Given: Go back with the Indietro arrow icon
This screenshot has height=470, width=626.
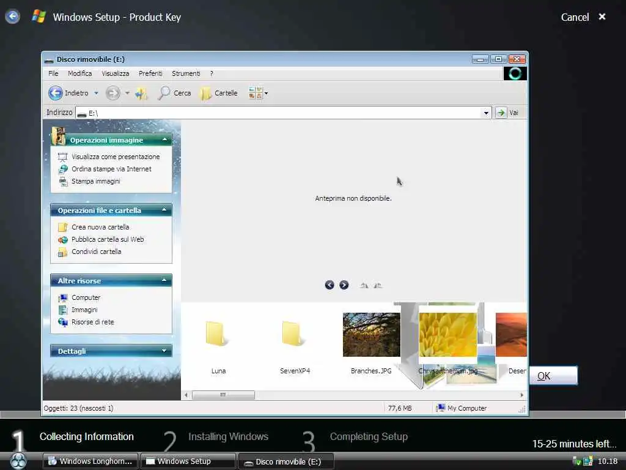Looking at the screenshot, I should 56,93.
